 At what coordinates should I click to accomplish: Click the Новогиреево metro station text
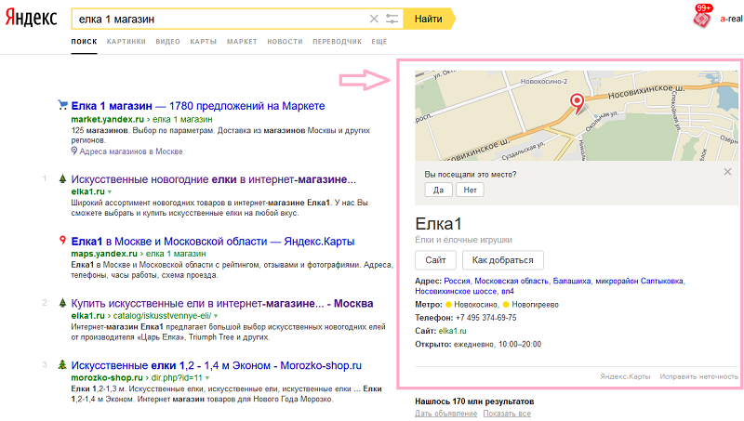[536, 305]
